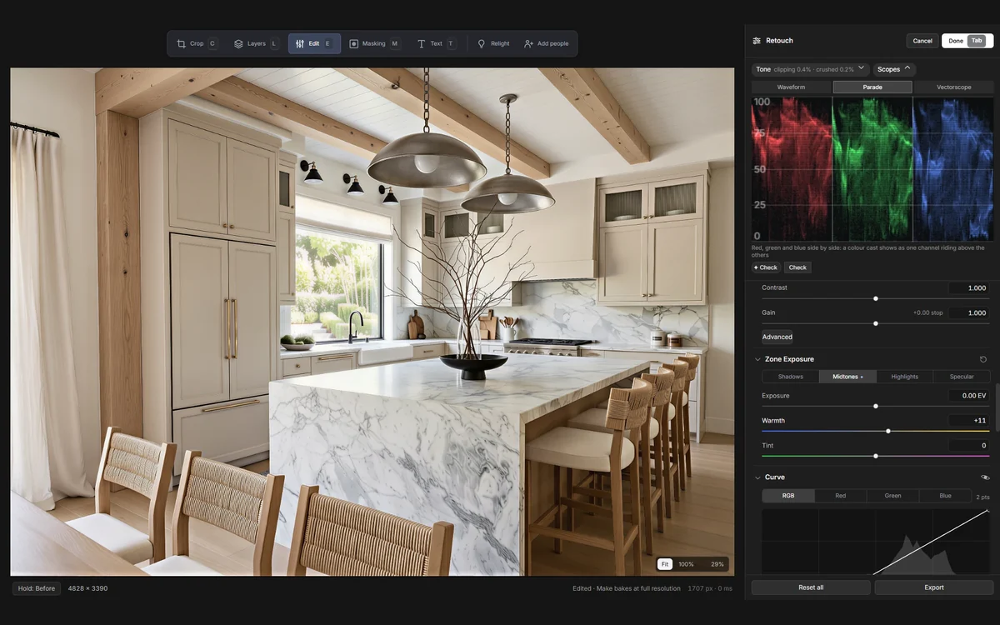
Task: Choose the RGB curve channel
Action: point(787,496)
